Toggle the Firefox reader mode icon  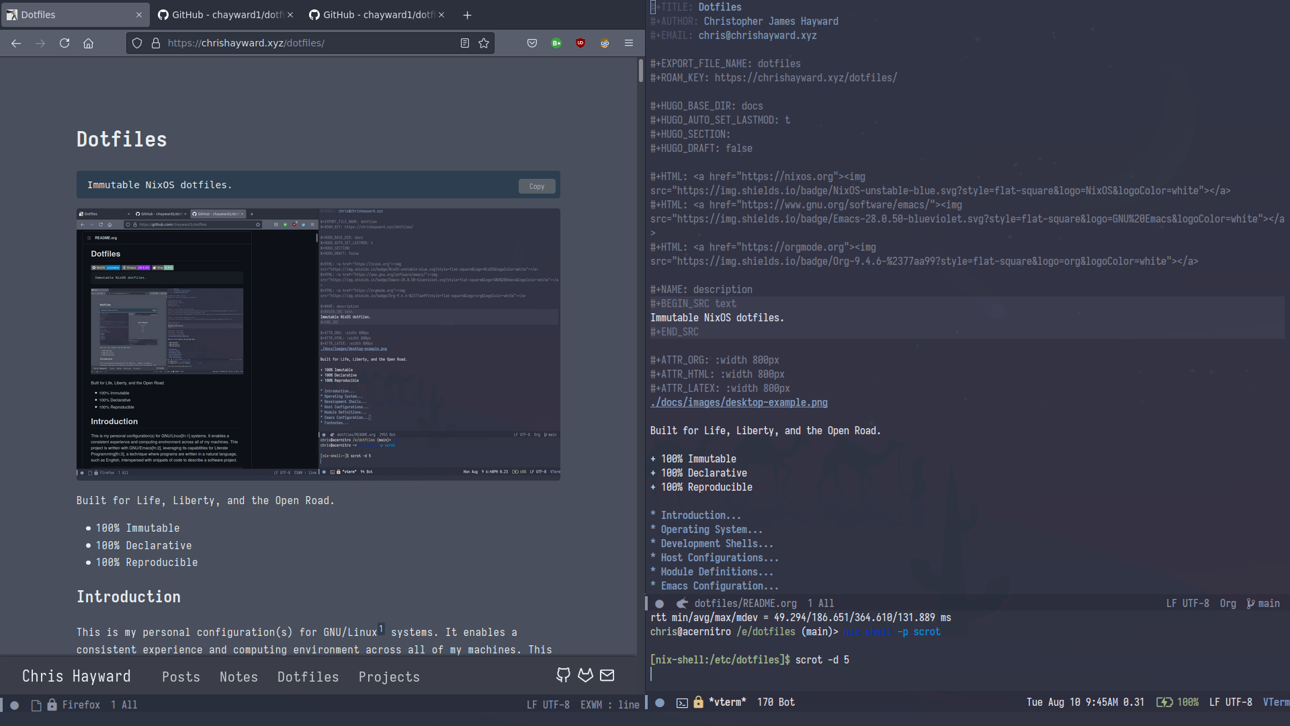(464, 42)
